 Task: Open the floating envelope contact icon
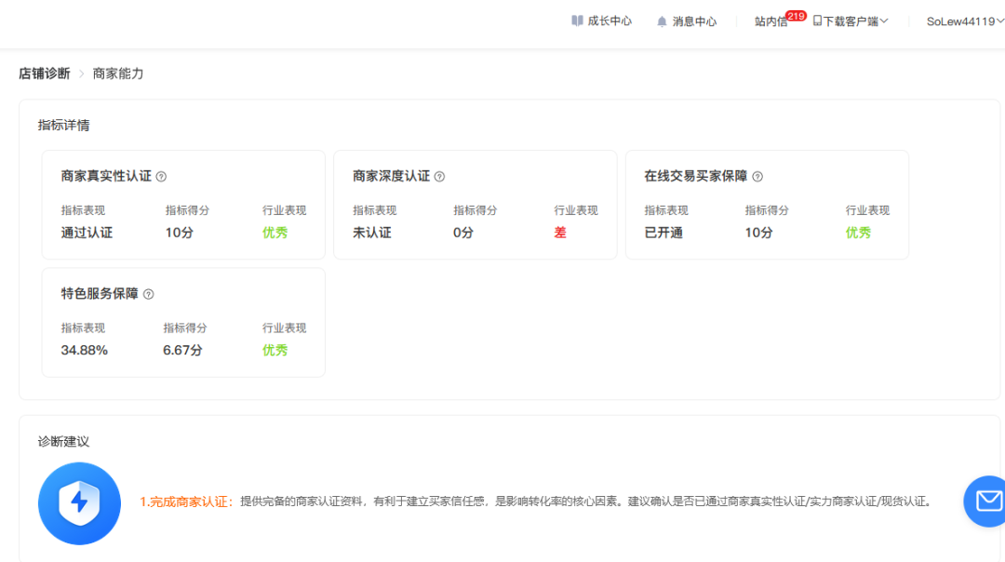tap(986, 502)
